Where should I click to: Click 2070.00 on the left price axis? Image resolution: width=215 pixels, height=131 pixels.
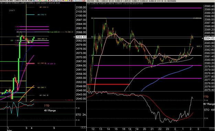81,57
